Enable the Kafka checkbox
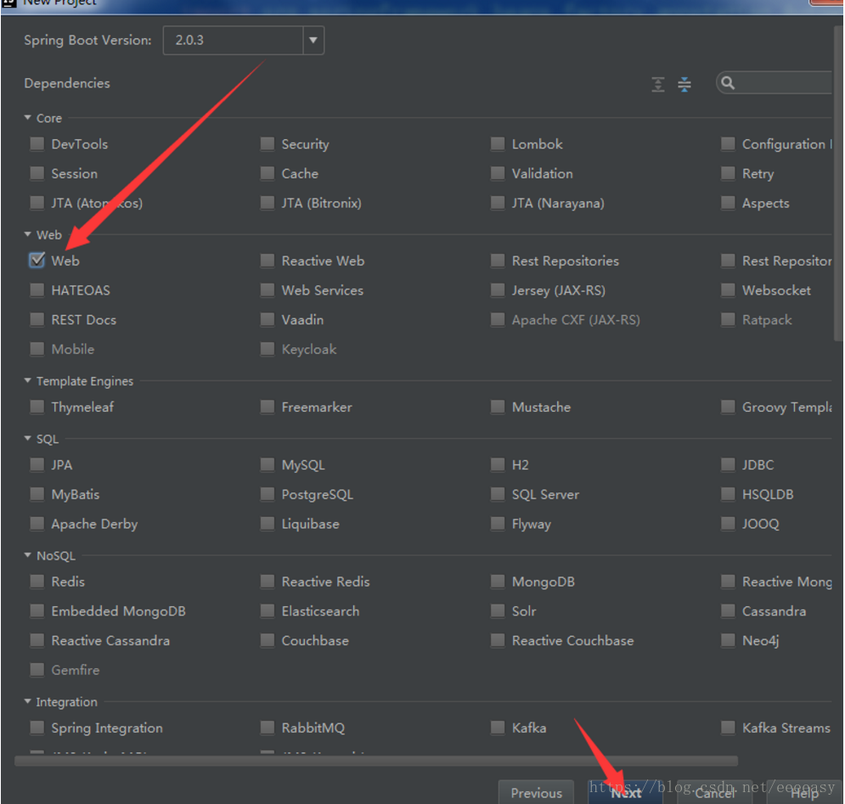Screen dimensions: 845x804 [498, 728]
